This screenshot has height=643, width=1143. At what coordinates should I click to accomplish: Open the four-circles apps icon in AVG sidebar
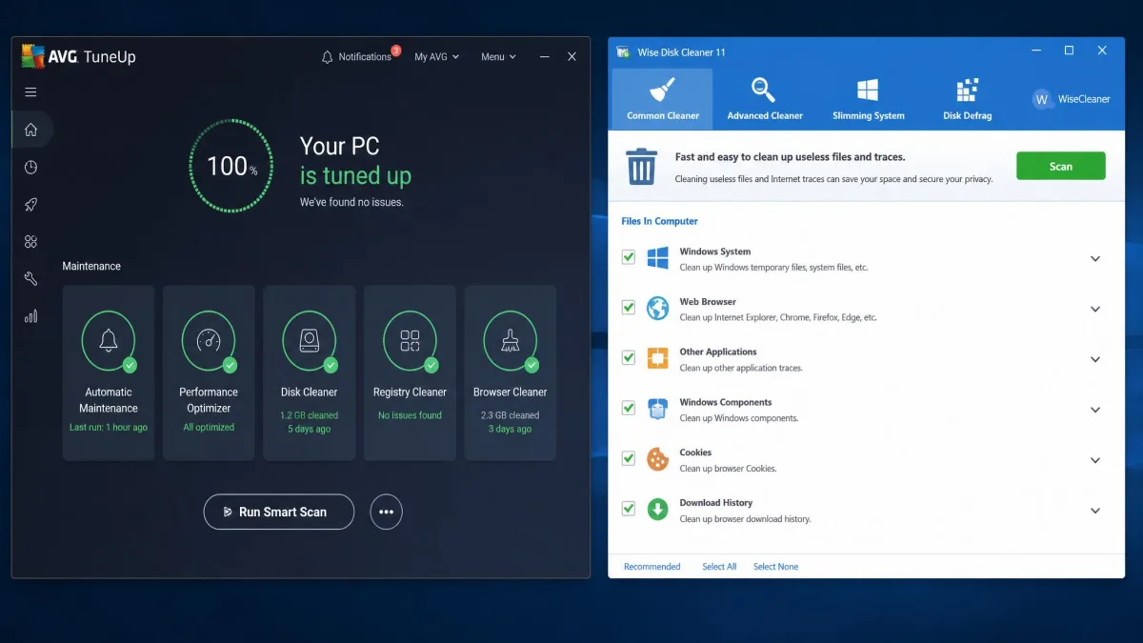pos(30,242)
